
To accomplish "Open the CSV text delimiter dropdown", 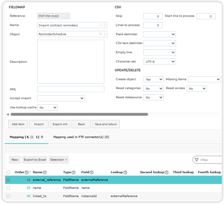I will (159, 43).
